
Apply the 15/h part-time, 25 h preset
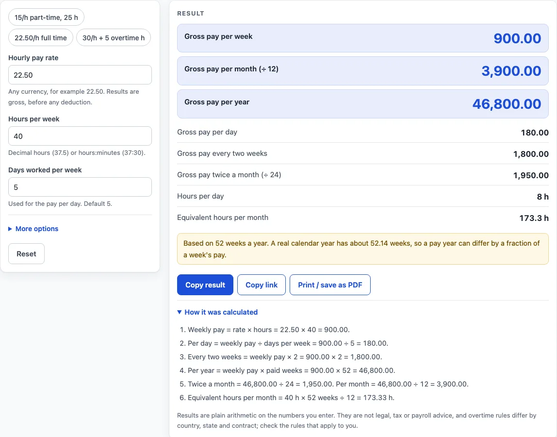pos(46,17)
